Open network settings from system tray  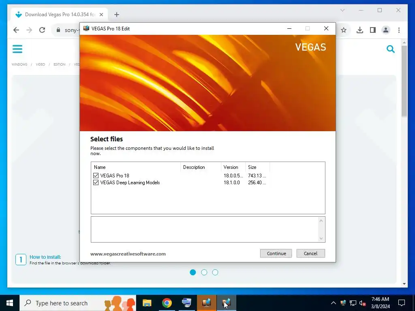pos(353,303)
